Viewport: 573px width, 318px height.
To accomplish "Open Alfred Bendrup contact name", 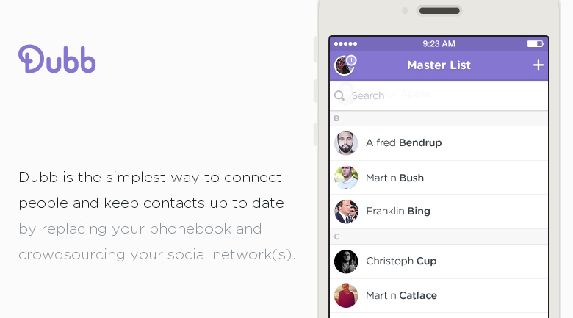I will tap(403, 143).
